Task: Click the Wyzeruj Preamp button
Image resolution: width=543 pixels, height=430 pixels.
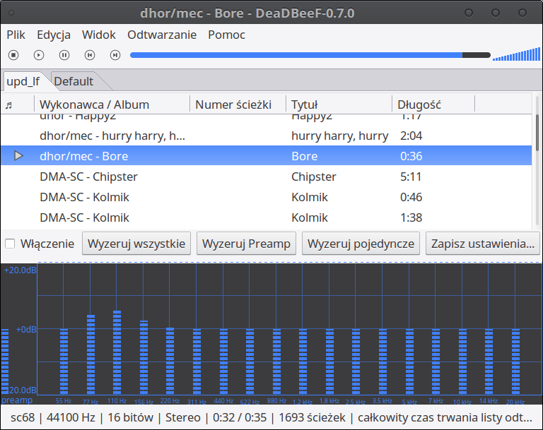Action: tap(246, 244)
